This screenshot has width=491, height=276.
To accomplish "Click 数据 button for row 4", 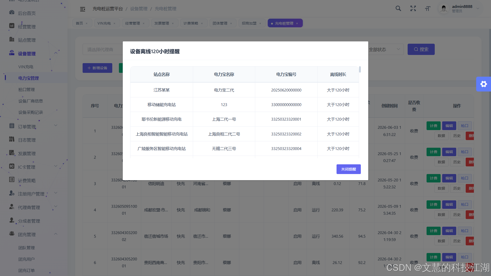I will coord(441,215).
